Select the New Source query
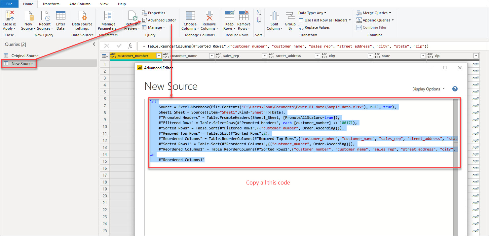This screenshot has width=489, height=236. pyautogui.click(x=22, y=63)
